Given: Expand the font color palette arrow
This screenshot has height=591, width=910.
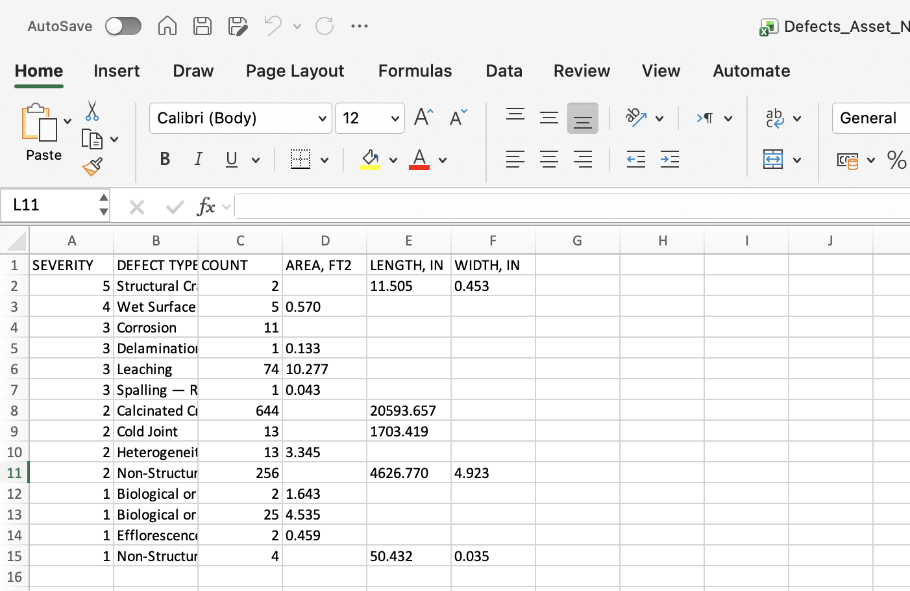Looking at the screenshot, I should point(443,160).
